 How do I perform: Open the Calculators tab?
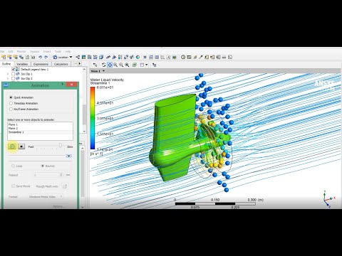tap(61, 64)
